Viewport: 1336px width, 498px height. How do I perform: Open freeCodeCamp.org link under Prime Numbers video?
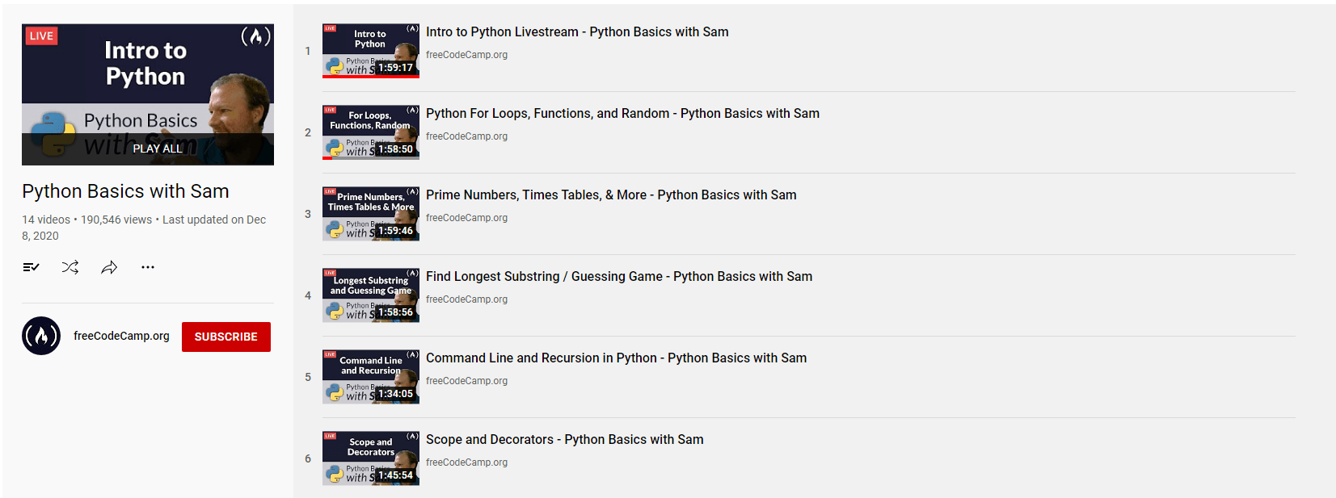466,218
